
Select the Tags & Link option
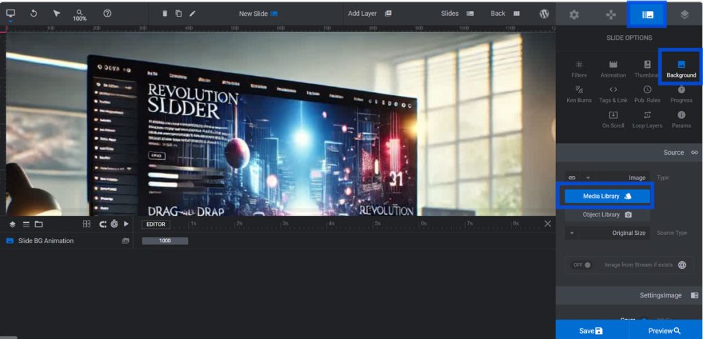click(x=613, y=94)
